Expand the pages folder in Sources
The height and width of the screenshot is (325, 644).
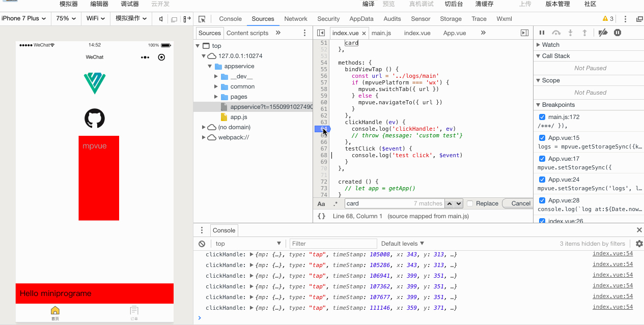(216, 97)
